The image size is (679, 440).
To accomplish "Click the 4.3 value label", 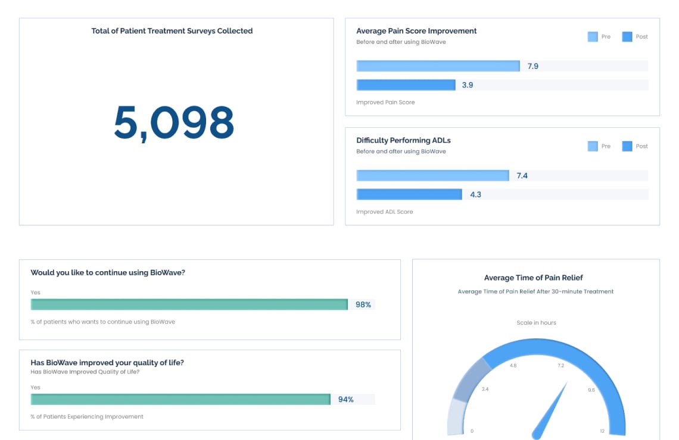I will click(475, 195).
